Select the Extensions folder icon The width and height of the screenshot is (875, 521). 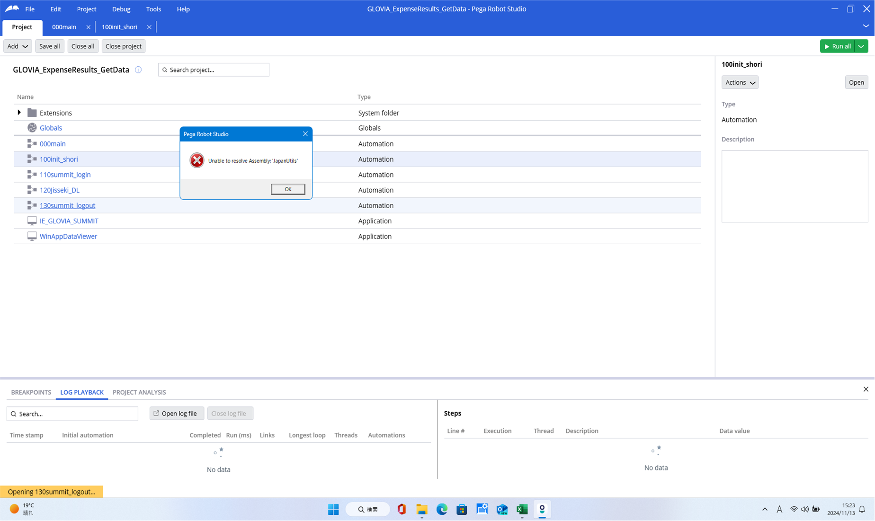pos(32,113)
